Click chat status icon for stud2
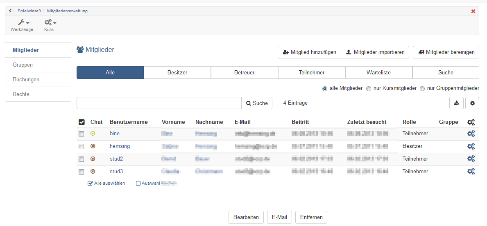Screen dimensions: 487x226 pyautogui.click(x=93, y=159)
